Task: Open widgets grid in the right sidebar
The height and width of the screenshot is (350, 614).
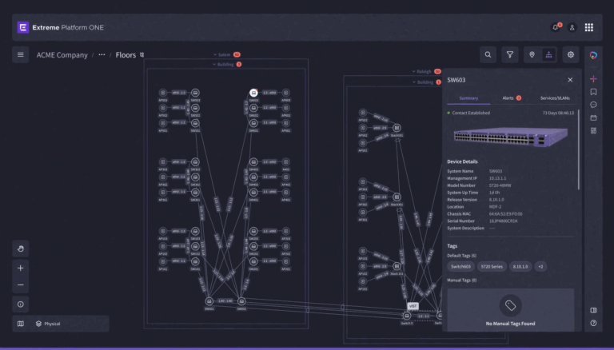Action: [593, 130]
